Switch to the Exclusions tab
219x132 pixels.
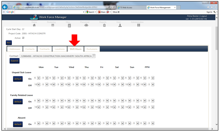pyautogui.click(x=92, y=49)
